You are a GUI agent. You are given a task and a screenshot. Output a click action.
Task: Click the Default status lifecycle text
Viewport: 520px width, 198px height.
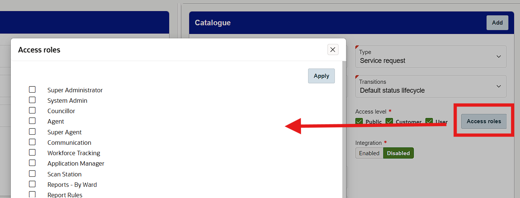point(392,90)
